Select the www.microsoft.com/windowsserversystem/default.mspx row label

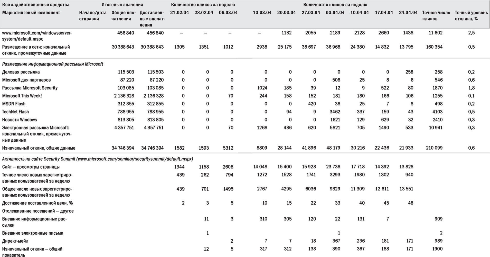pyautogui.click(x=37, y=36)
